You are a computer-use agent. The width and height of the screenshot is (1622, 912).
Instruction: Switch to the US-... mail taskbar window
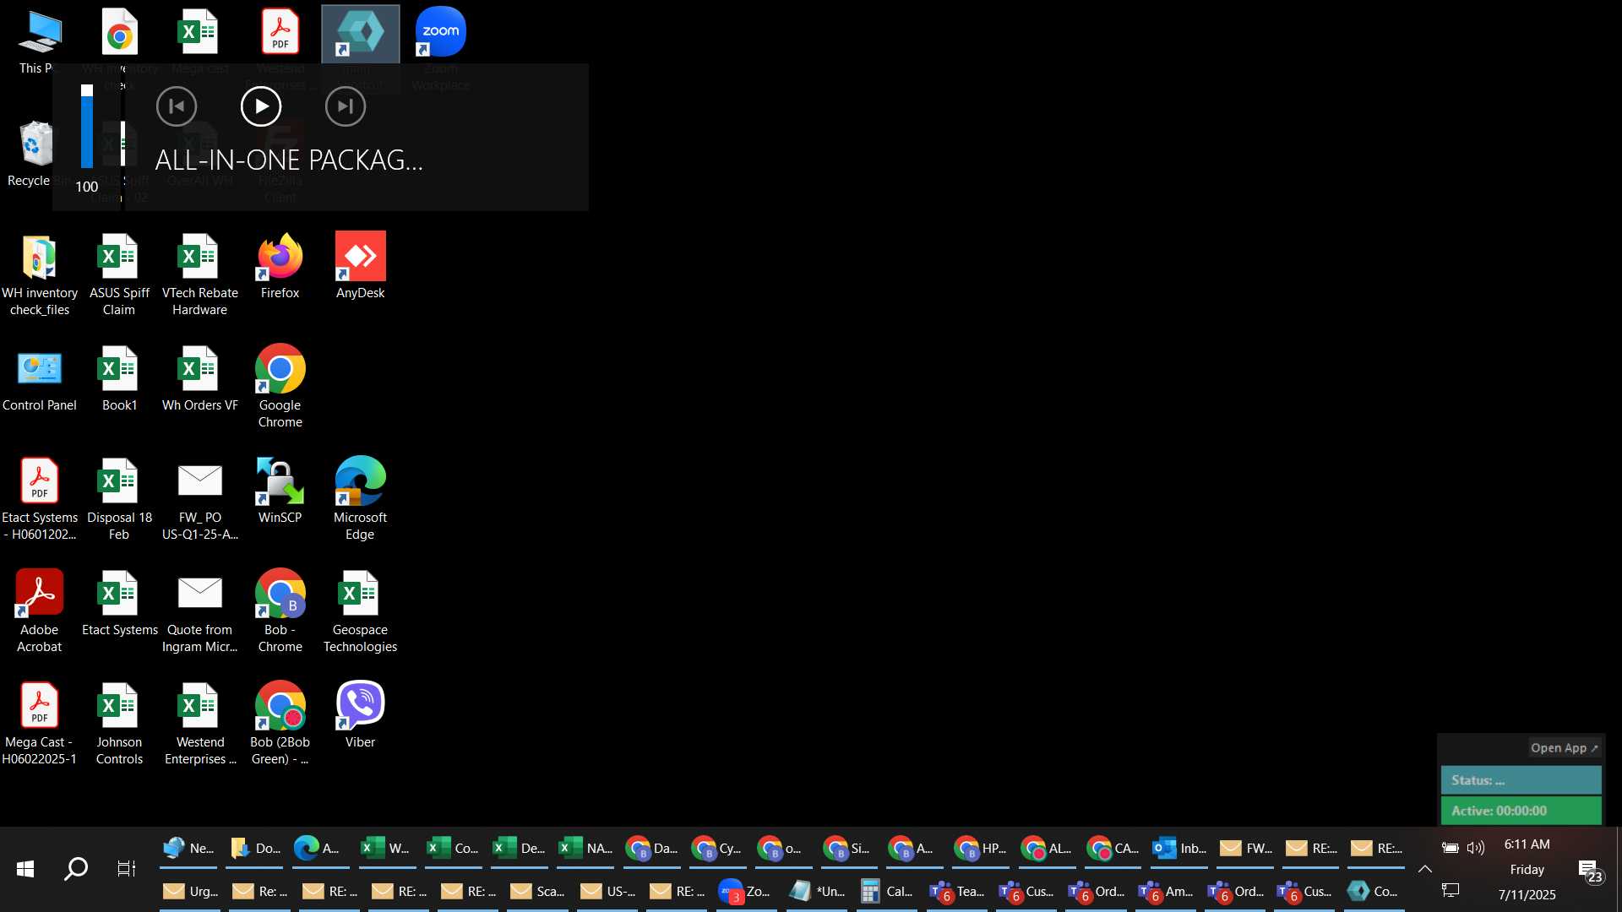click(607, 892)
